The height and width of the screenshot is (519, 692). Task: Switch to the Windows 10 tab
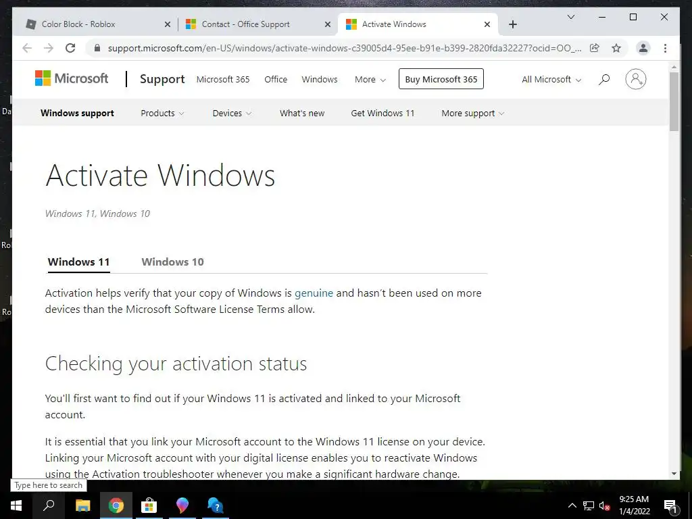[172, 262]
